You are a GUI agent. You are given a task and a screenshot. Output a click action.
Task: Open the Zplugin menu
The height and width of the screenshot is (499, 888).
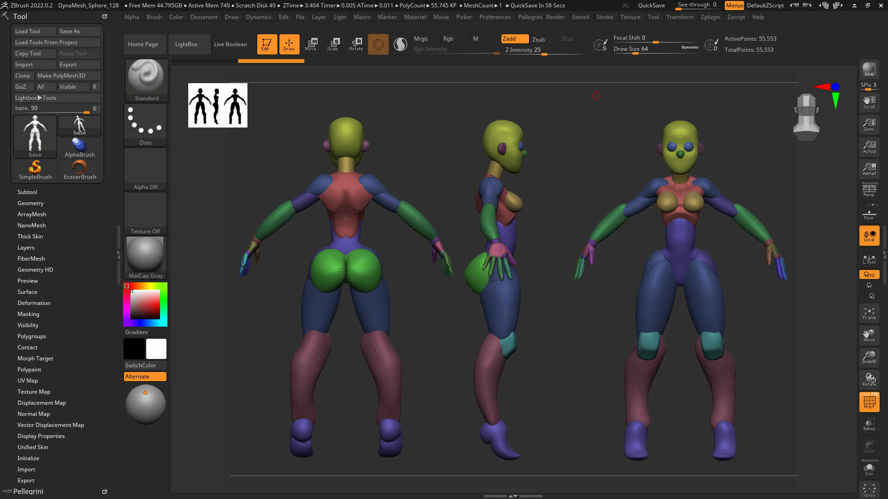point(710,17)
